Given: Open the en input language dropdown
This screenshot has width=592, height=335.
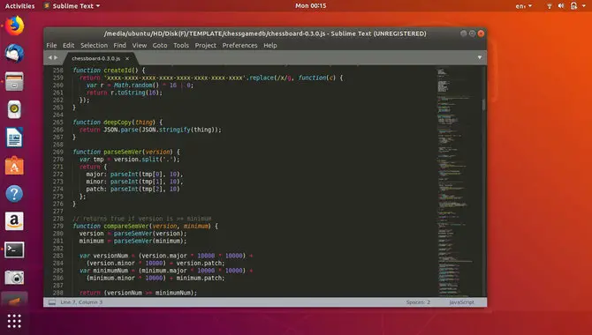Looking at the screenshot, I should pyautogui.click(x=524, y=6).
